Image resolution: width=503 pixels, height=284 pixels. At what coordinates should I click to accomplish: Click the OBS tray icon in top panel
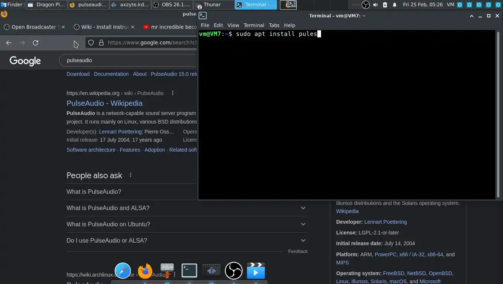click(365, 5)
